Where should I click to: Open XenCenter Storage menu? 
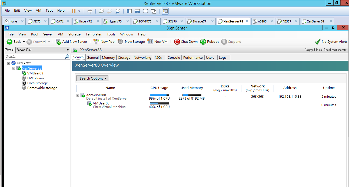(x=74, y=34)
